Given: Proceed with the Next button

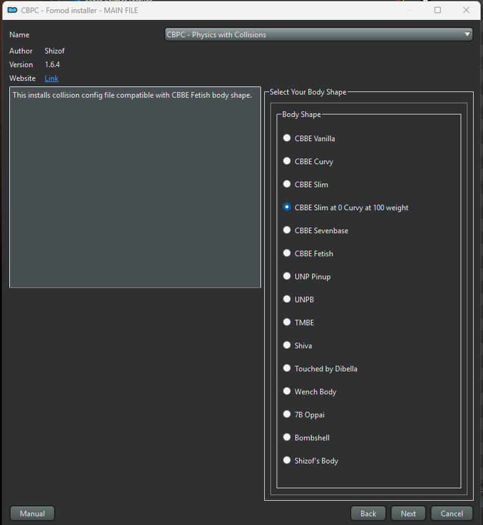Looking at the screenshot, I should 408,513.
